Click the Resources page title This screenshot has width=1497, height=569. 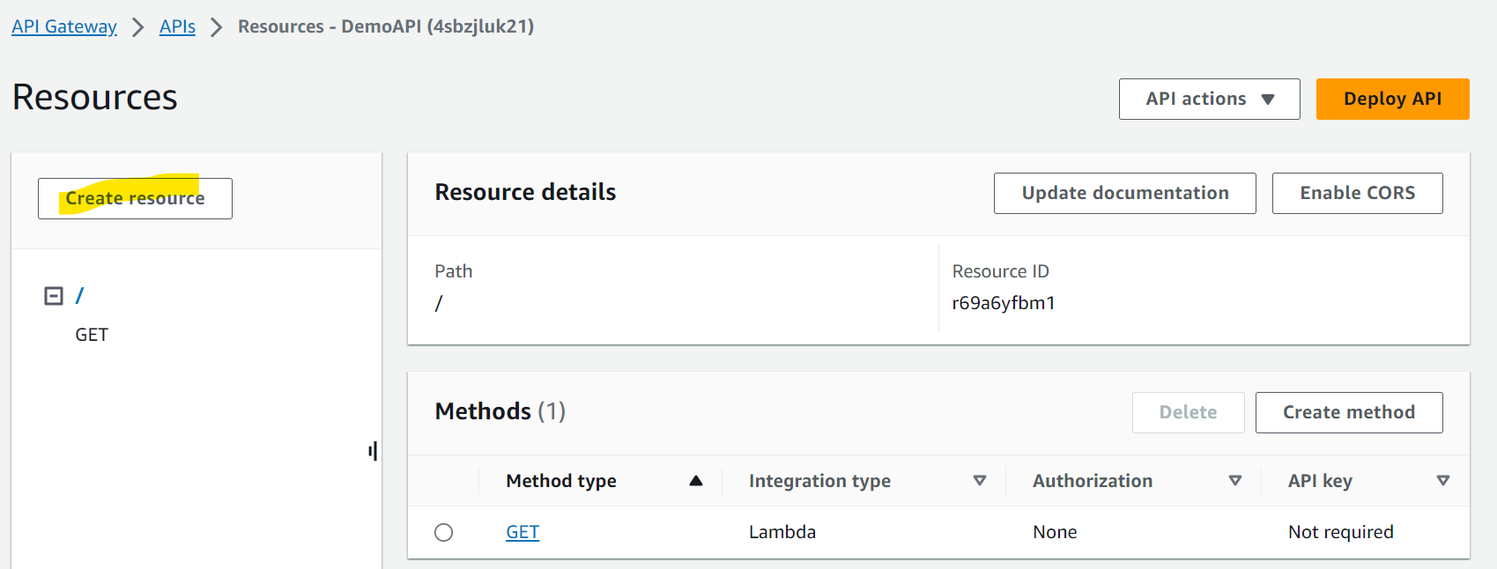coord(95,97)
